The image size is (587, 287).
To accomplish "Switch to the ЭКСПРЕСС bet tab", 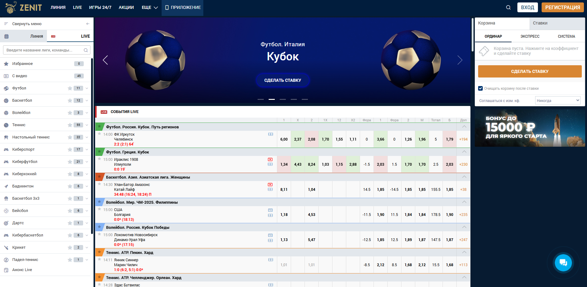I will (530, 36).
